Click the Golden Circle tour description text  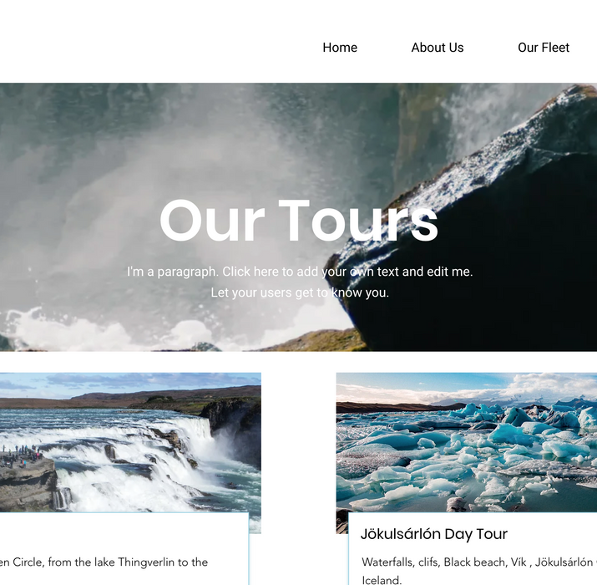point(104,562)
